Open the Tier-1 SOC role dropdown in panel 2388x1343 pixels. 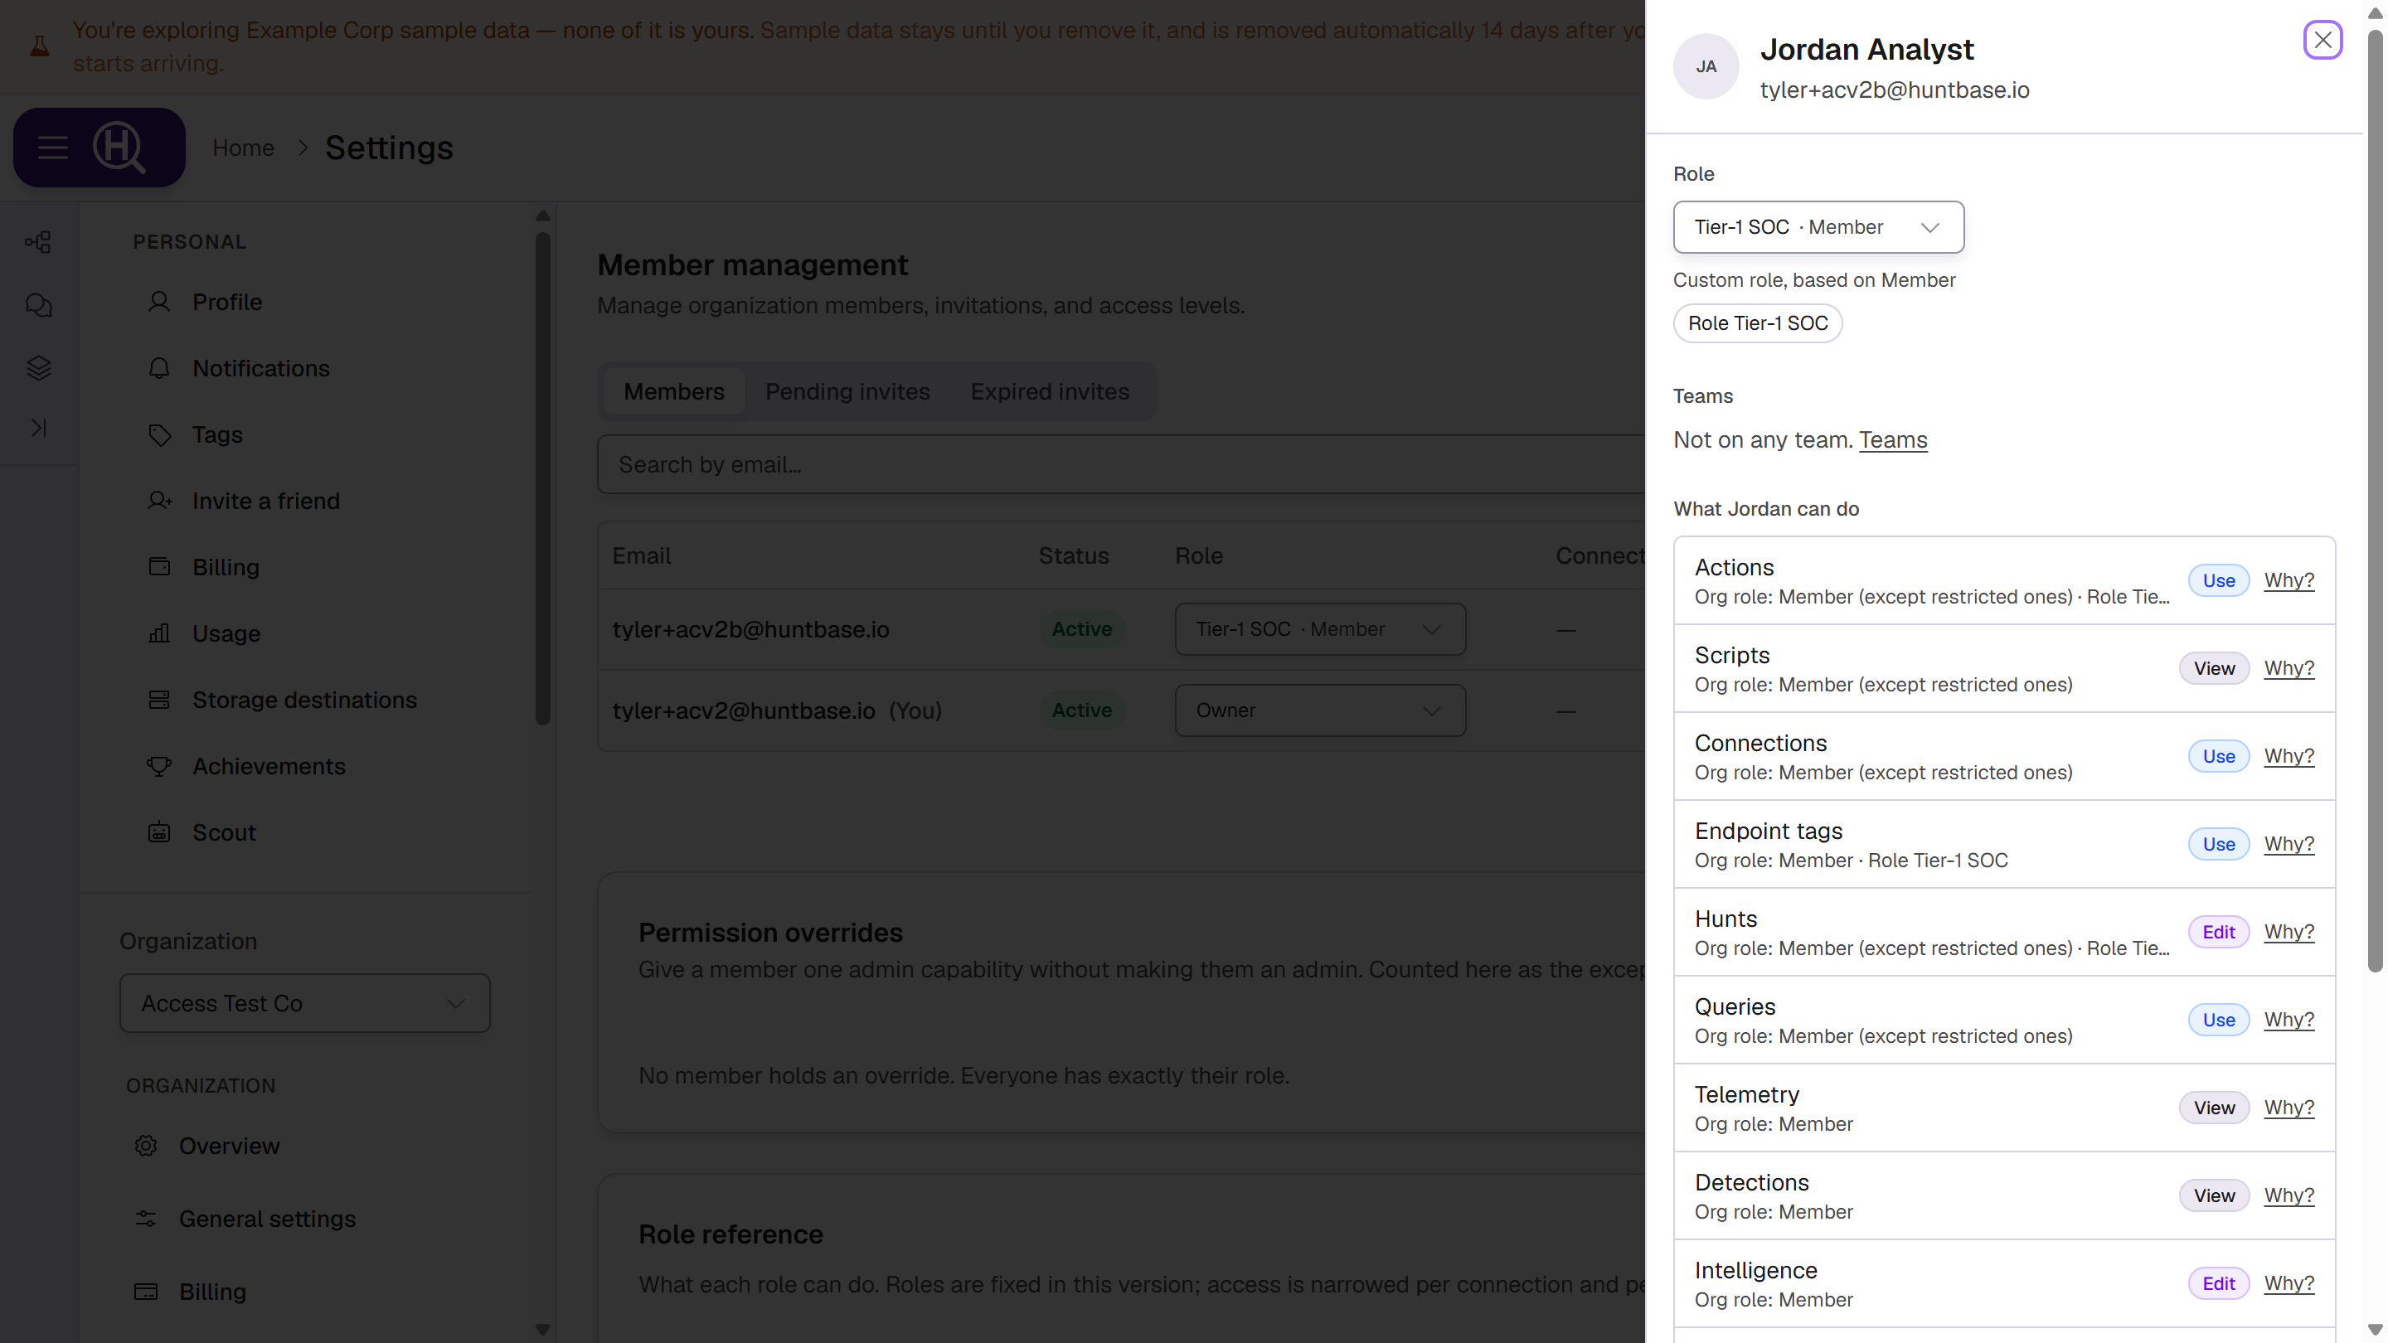pyautogui.click(x=1818, y=227)
